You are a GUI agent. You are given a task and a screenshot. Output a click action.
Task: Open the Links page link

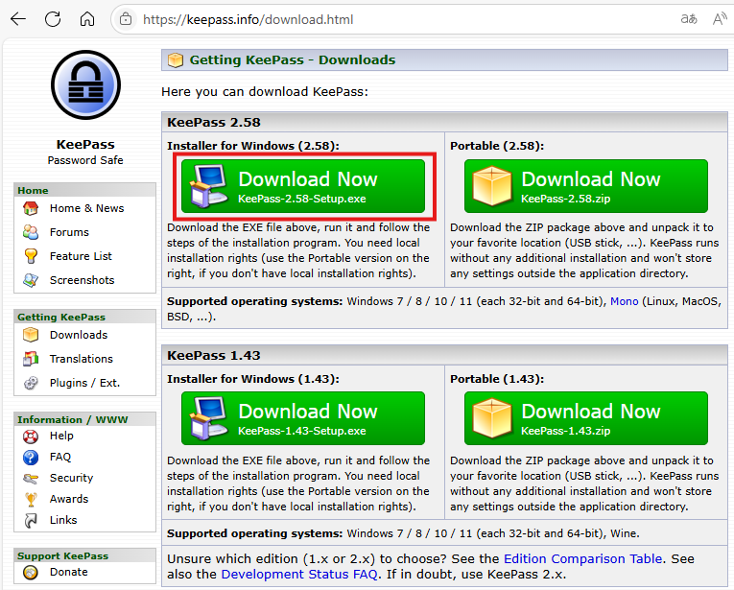(x=63, y=520)
